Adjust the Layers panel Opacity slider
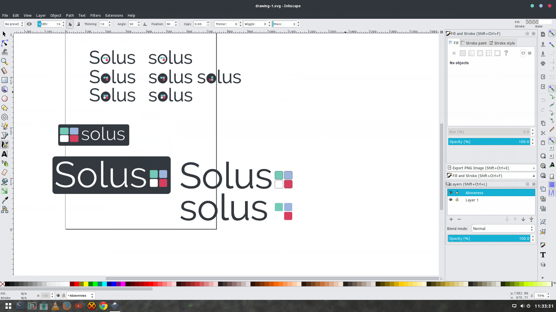This screenshot has width=556, height=312. coord(489,238)
